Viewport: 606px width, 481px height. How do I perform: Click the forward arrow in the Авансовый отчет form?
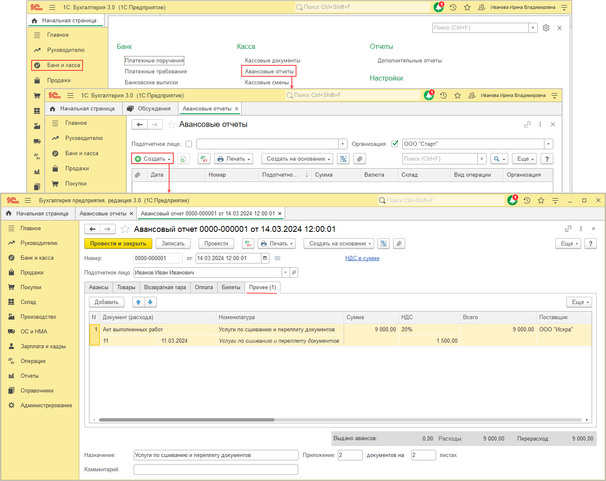click(108, 229)
